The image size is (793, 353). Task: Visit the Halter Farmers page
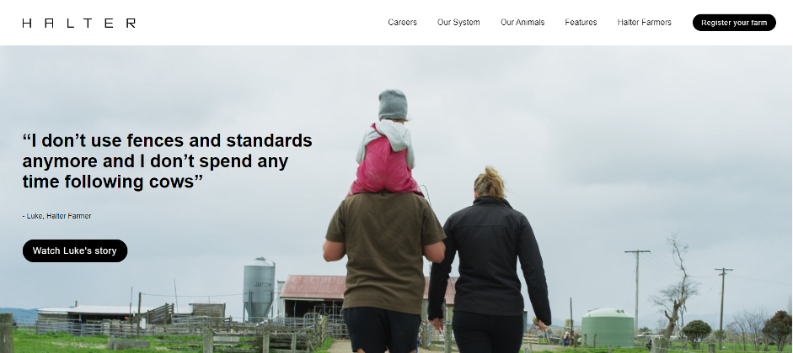[645, 22]
